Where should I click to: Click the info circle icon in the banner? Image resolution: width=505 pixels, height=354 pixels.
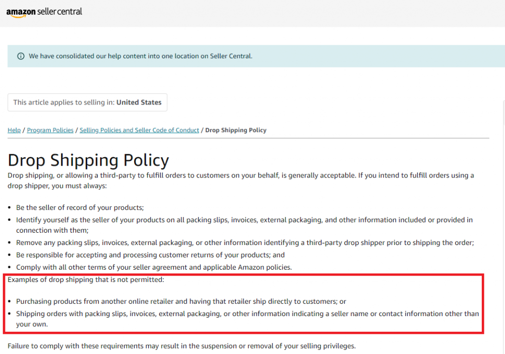click(20, 56)
